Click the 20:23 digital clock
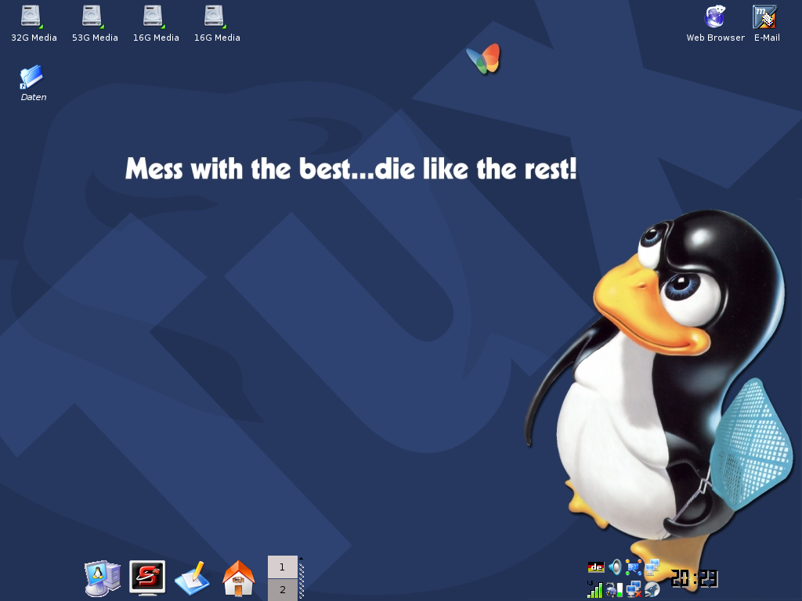The height and width of the screenshot is (601, 802). 694,578
